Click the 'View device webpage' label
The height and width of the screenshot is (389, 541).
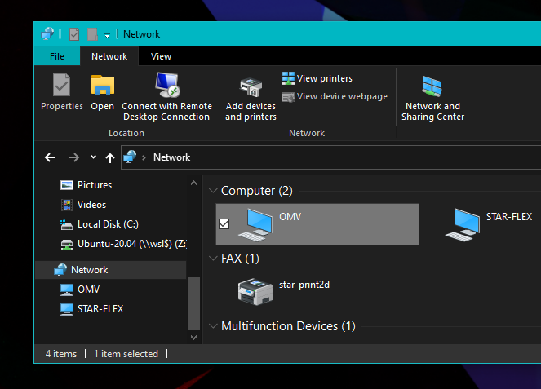tap(342, 96)
